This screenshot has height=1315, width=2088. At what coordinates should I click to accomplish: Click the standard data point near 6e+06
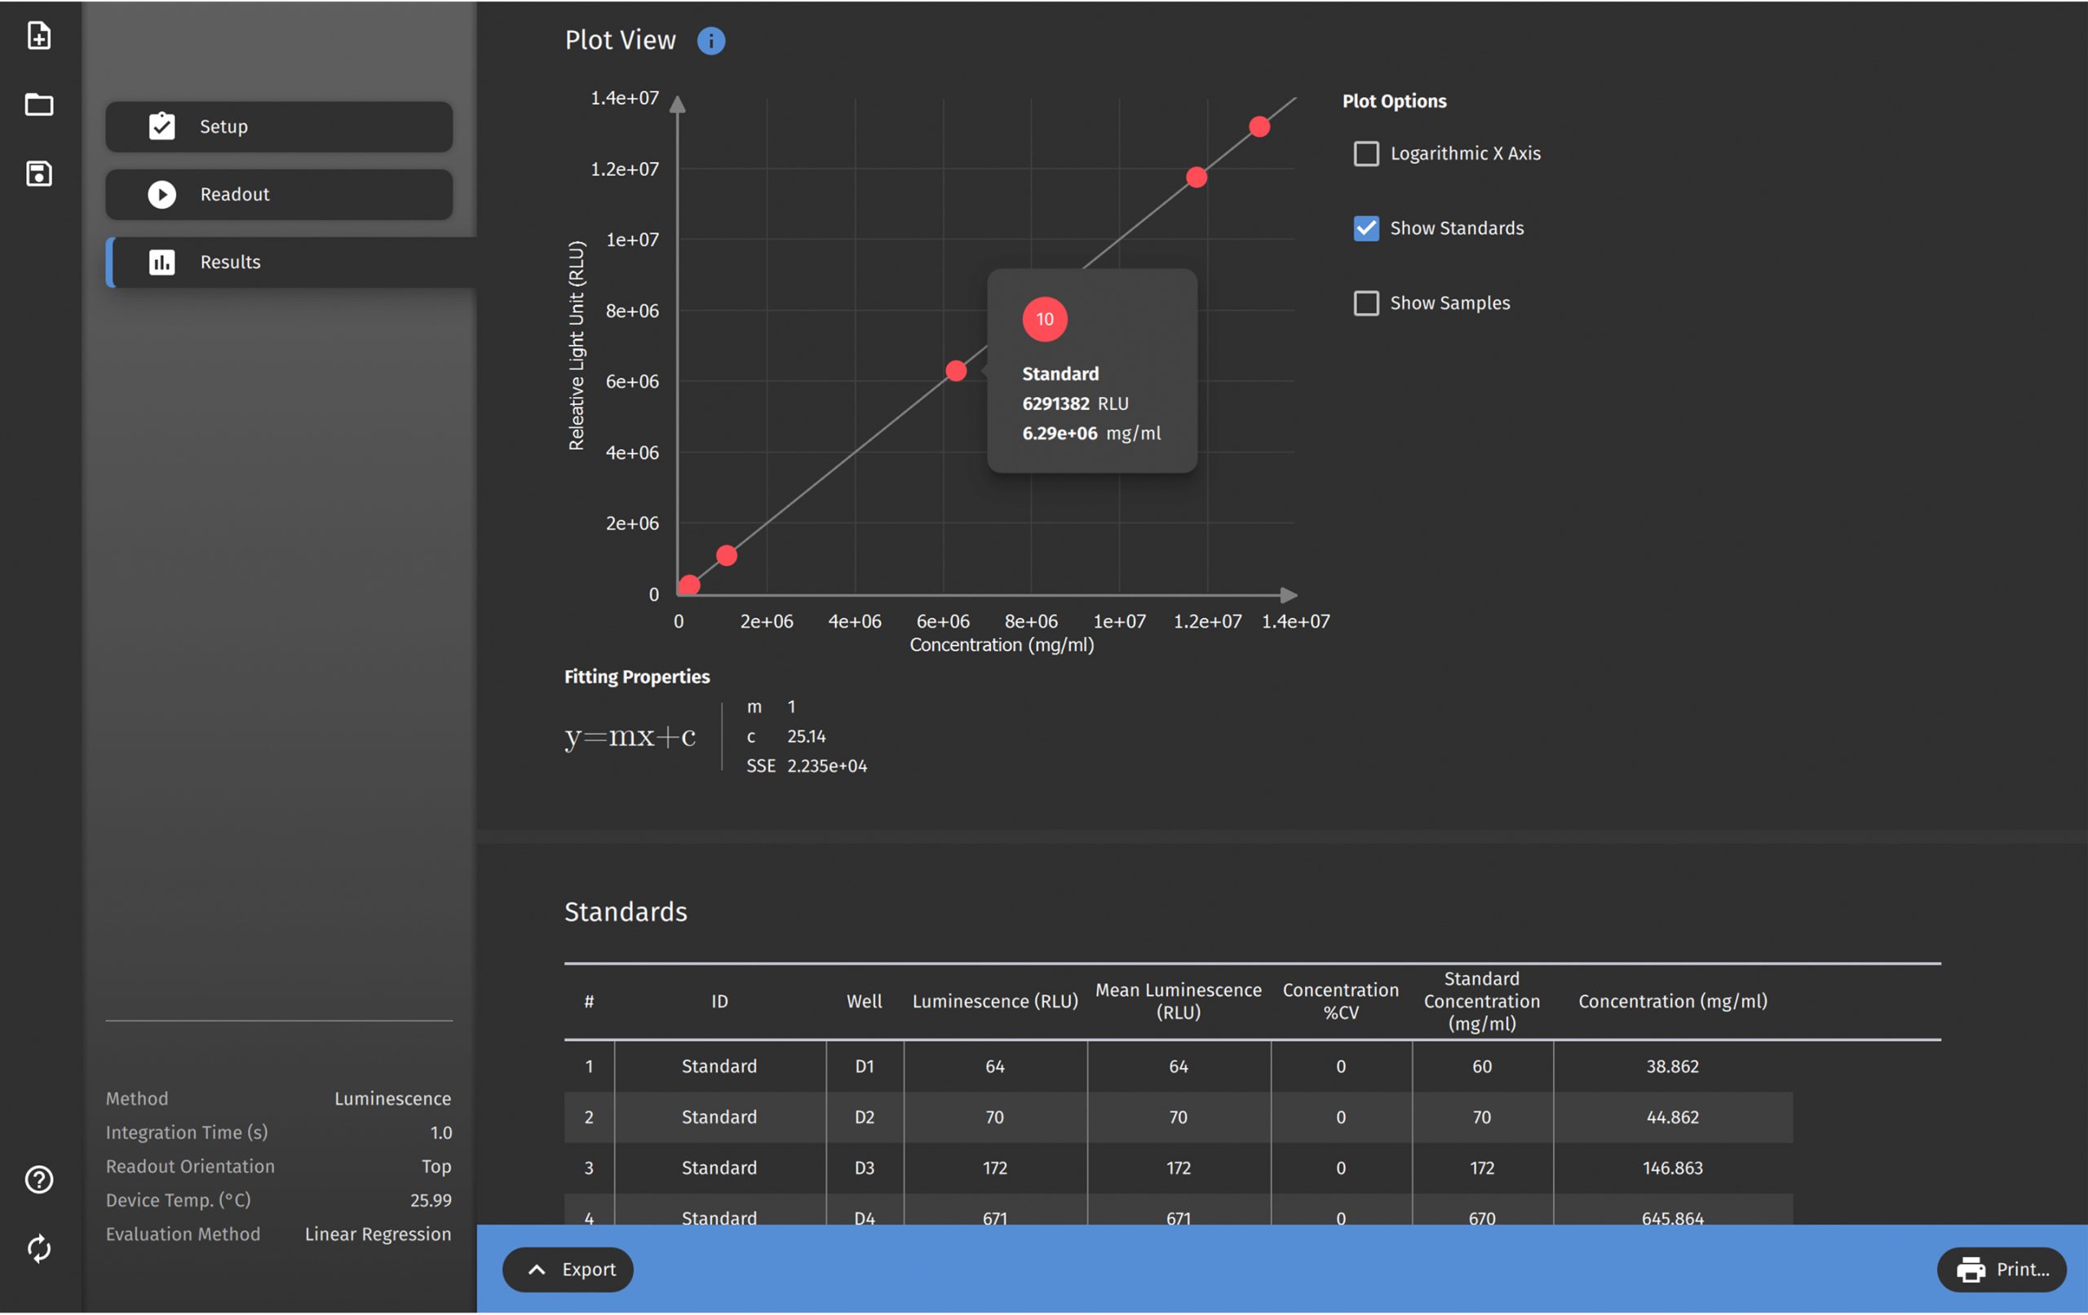click(x=957, y=371)
